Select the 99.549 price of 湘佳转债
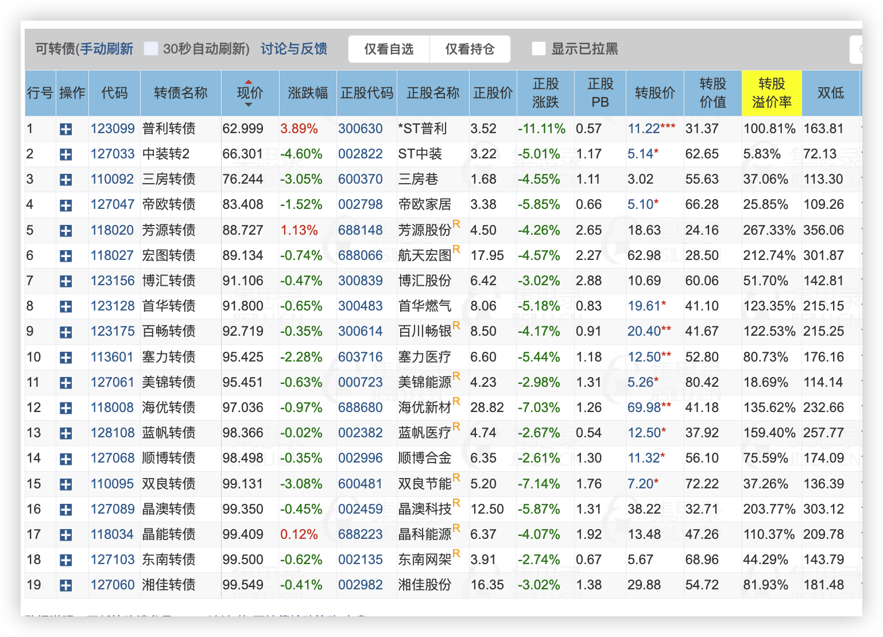The image size is (883, 637). 243,585
